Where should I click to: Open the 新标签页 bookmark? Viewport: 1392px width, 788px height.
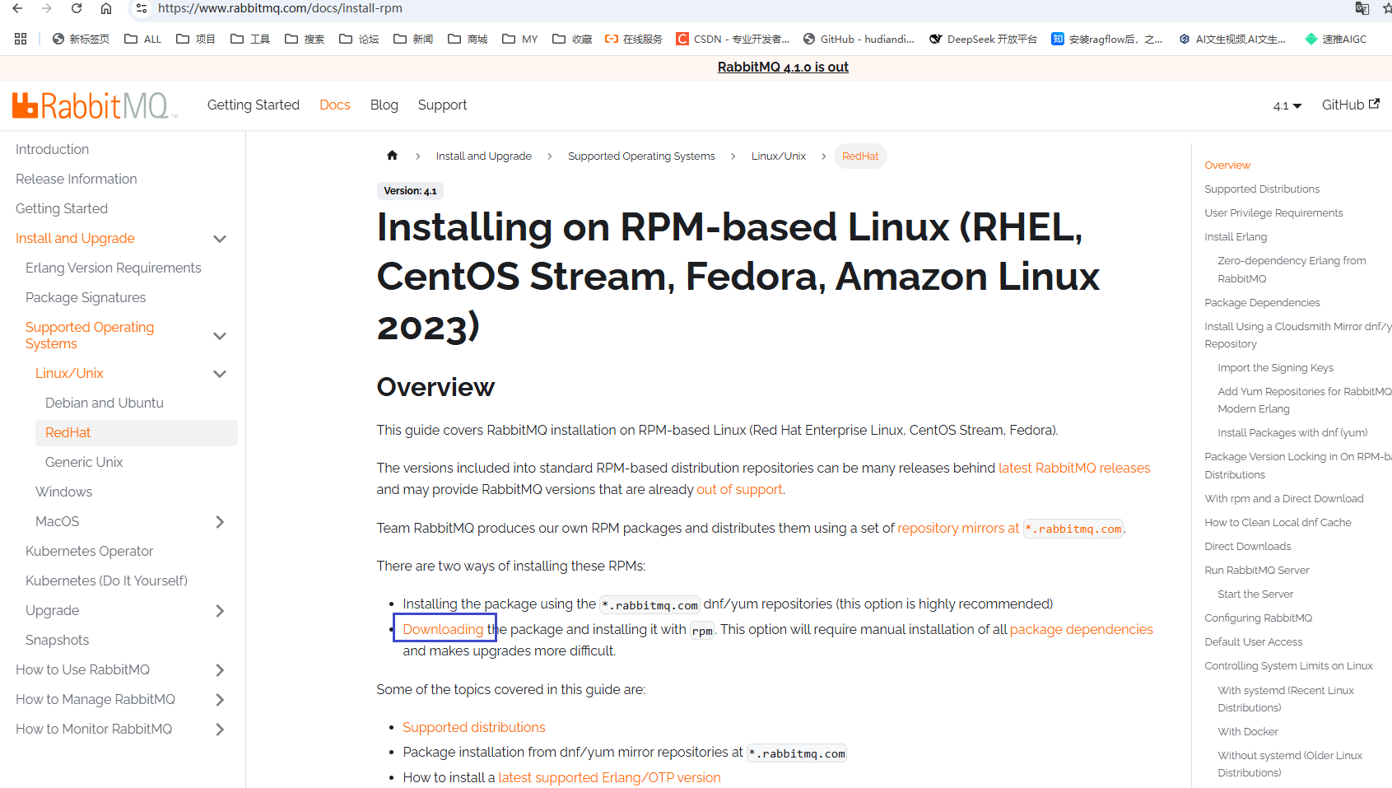click(x=81, y=39)
